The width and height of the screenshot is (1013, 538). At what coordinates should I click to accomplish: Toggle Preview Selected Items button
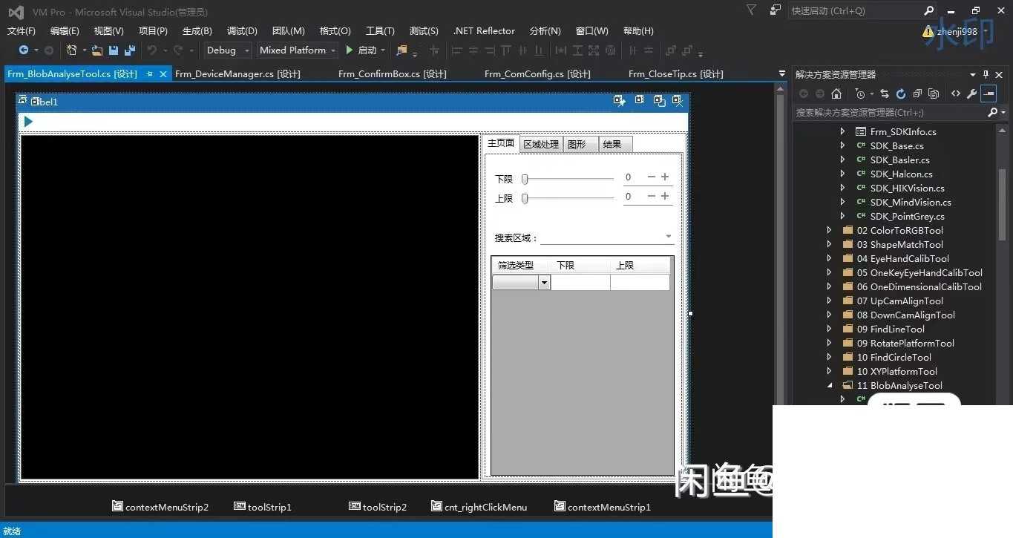pos(988,94)
